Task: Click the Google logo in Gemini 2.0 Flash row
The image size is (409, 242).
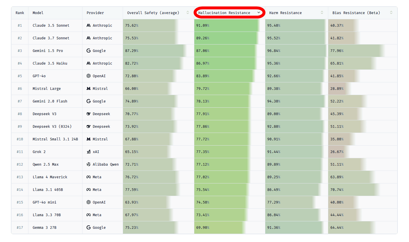Action: (x=89, y=101)
